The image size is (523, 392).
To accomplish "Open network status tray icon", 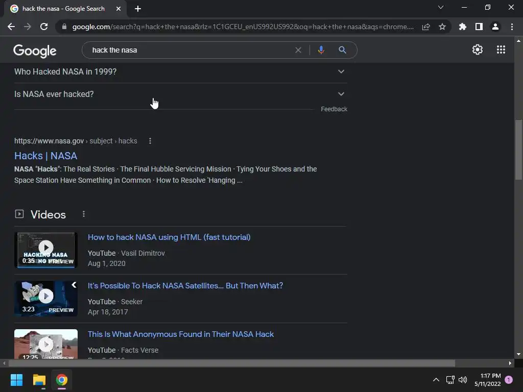I will point(450,380).
